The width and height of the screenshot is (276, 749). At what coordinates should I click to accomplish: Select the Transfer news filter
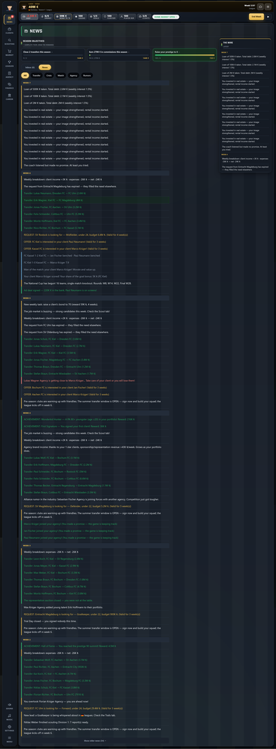tap(36, 76)
